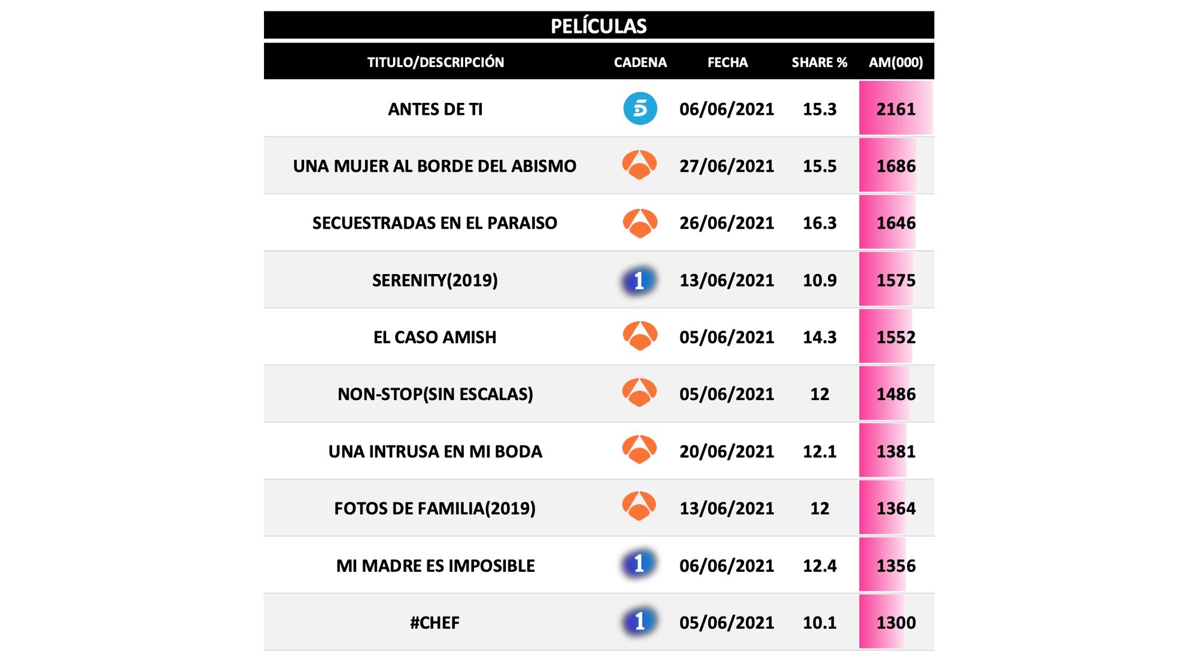Click the Telecinco logo beside Antes de Ti
This screenshot has height=658, width=1197.
(640, 108)
